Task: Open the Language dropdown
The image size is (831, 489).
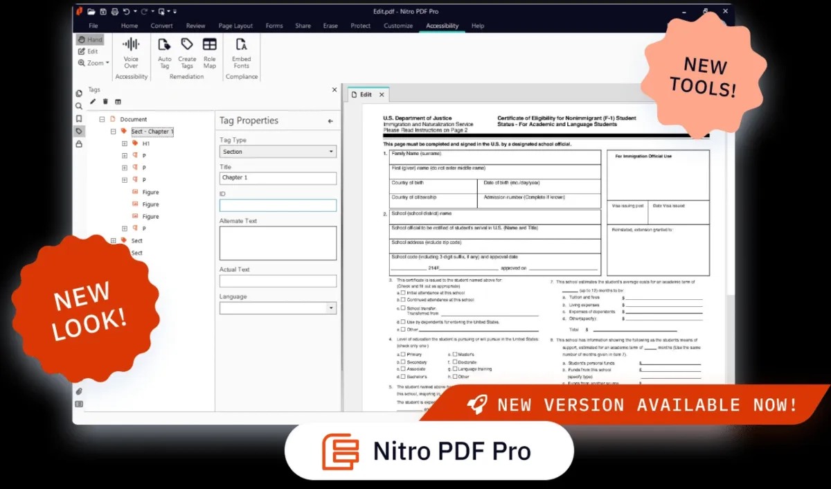Action: 277,308
